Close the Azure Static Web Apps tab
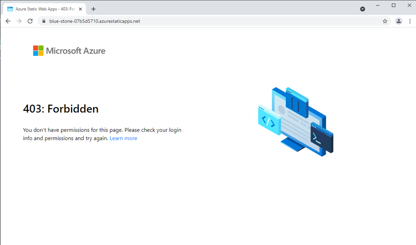The image size is (416, 245). [x=81, y=9]
